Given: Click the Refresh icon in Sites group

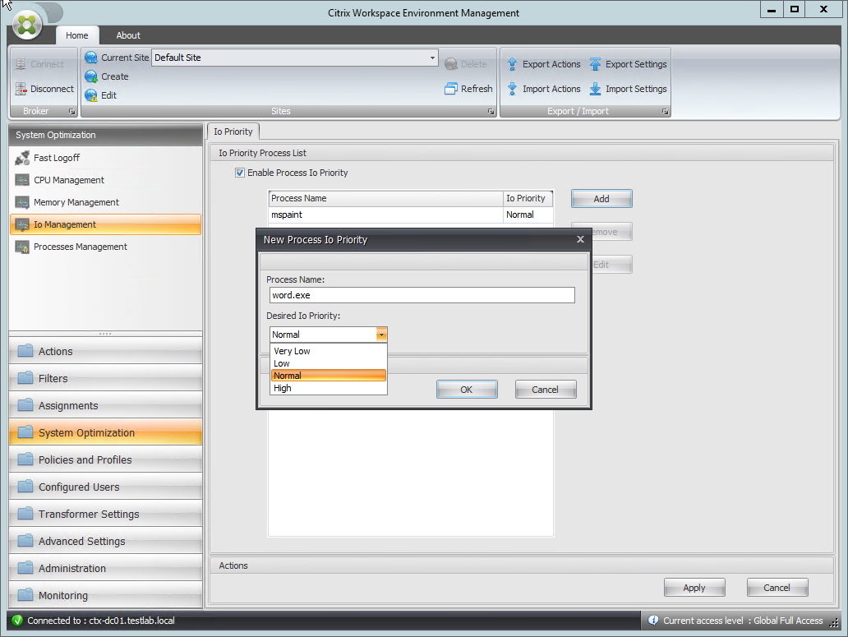Looking at the screenshot, I should [451, 89].
